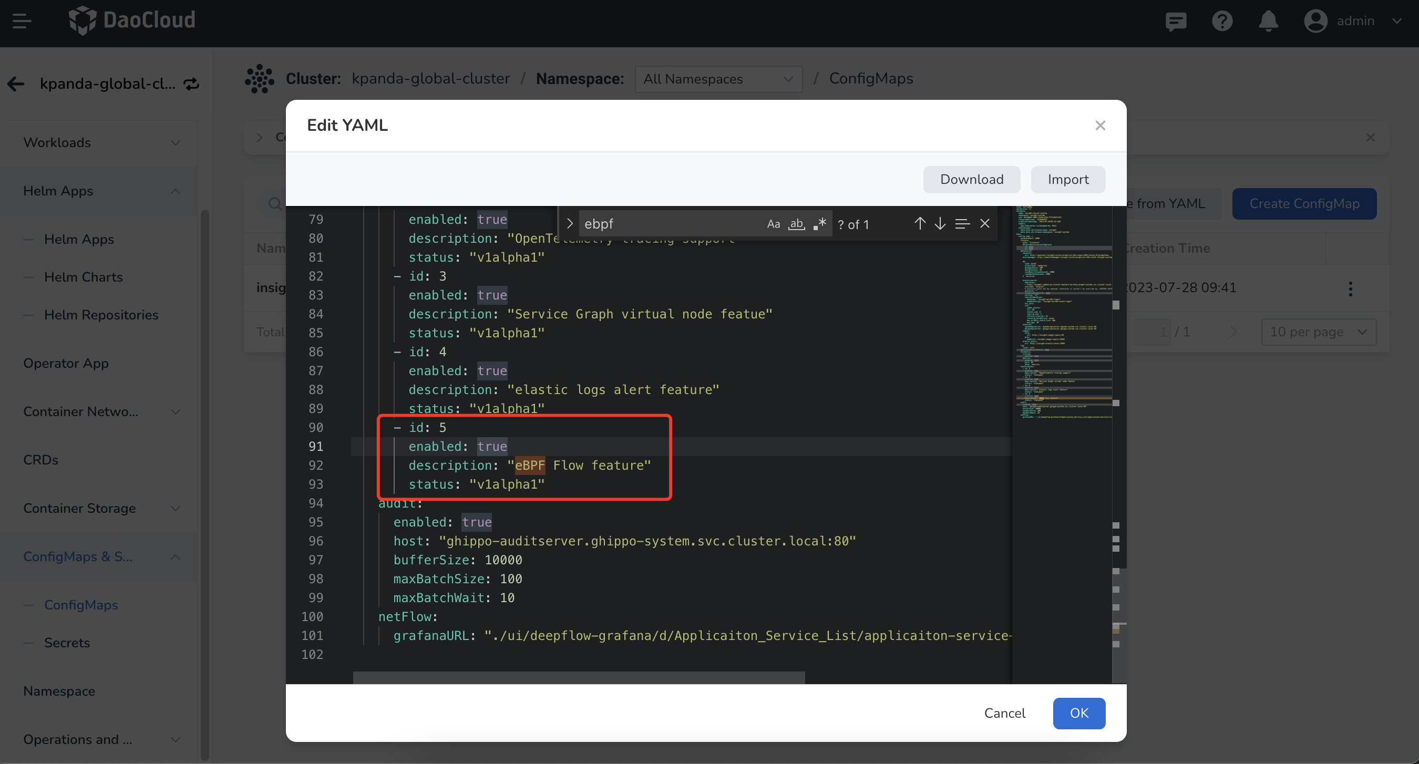The height and width of the screenshot is (764, 1419).
Task: Go to next search match arrow
Action: [940, 224]
